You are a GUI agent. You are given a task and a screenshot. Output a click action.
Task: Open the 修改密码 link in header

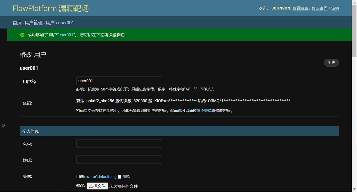tap(320, 8)
